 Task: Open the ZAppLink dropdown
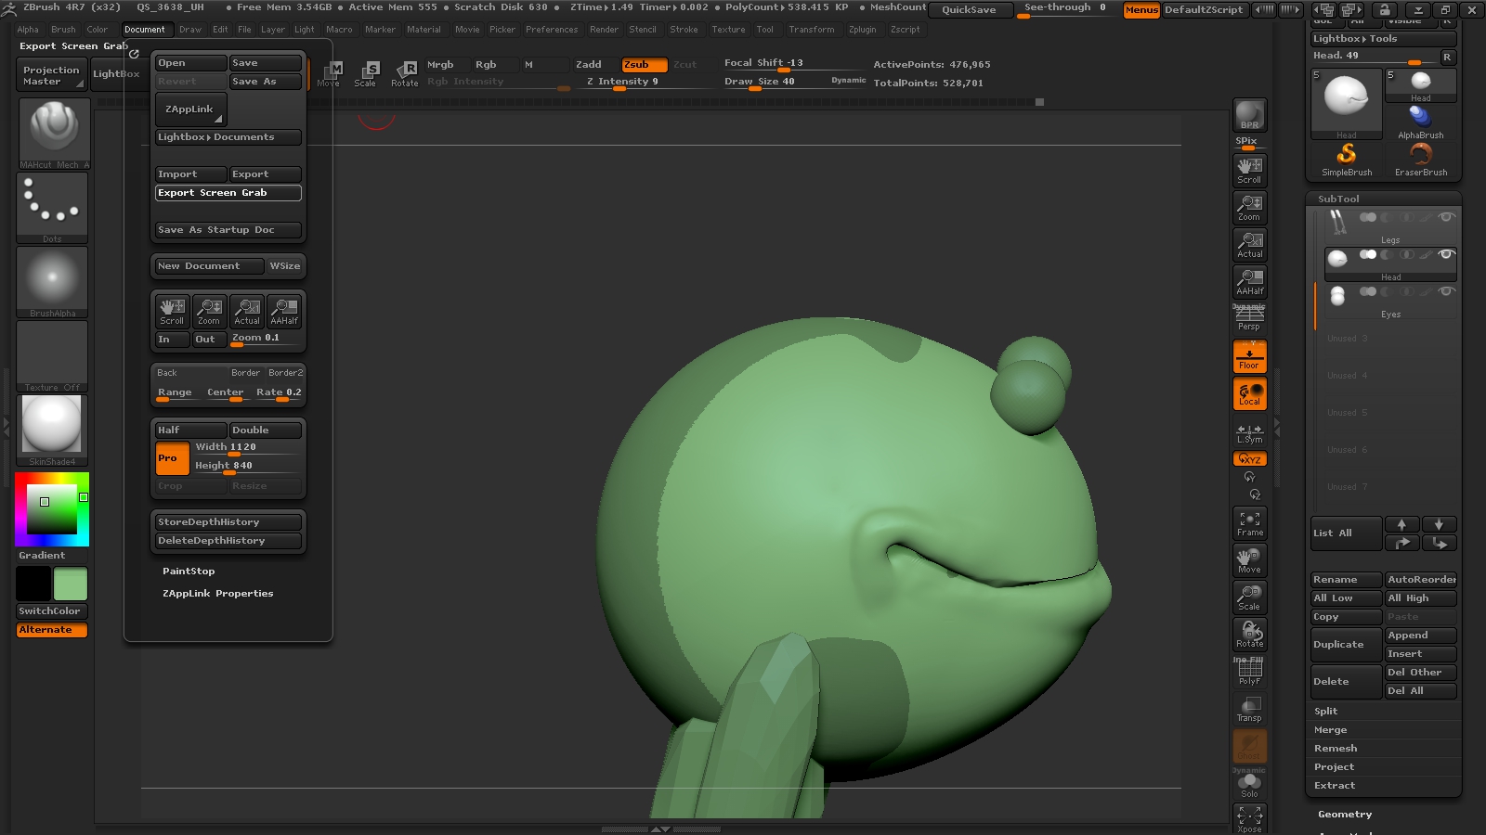(189, 109)
